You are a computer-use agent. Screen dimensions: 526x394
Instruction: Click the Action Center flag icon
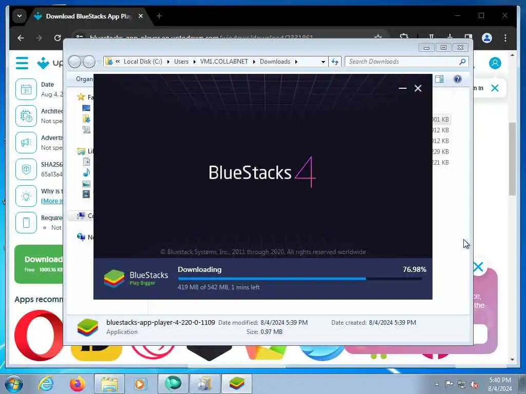(x=449, y=384)
